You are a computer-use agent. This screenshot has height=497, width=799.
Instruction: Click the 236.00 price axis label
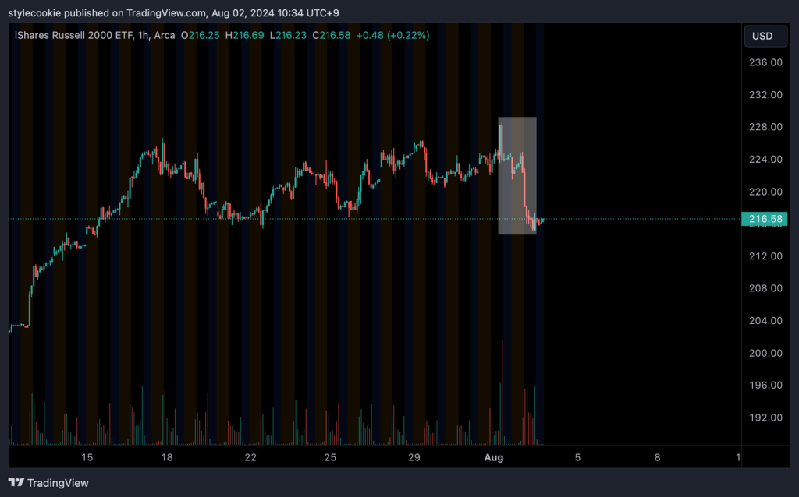(765, 62)
